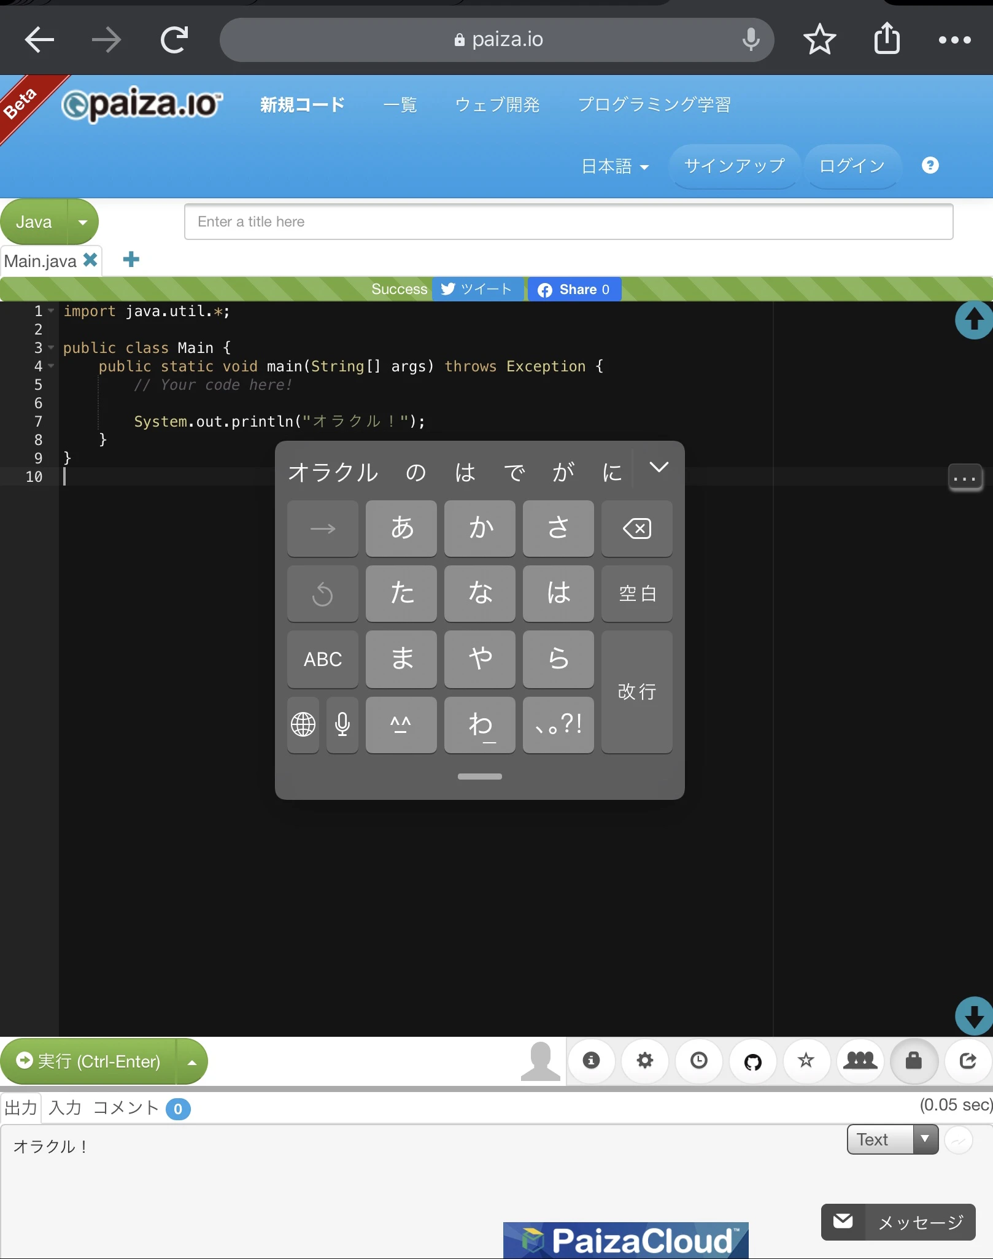Switch keyboard to ABC mode

coord(323,659)
